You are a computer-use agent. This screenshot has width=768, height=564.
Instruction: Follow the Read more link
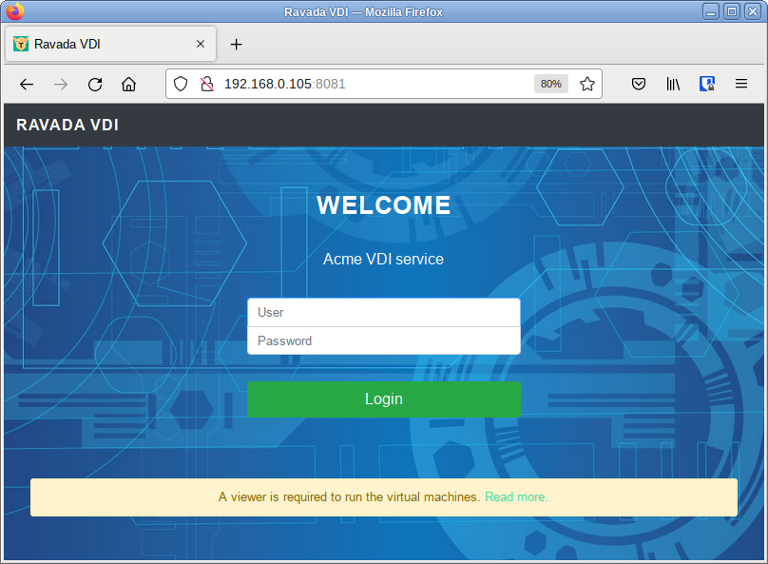coord(516,496)
